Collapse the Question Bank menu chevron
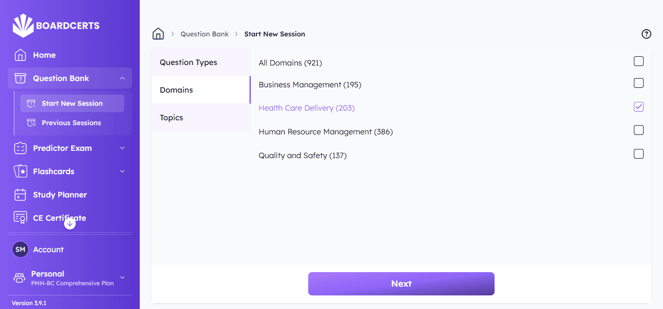The width and height of the screenshot is (663, 309). (122, 78)
